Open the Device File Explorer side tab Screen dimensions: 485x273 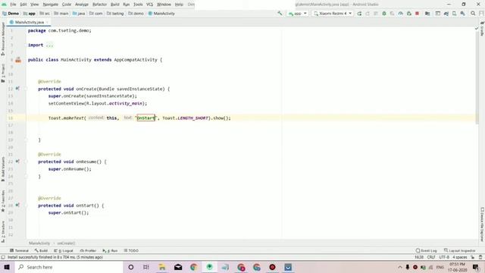pyautogui.click(x=482, y=224)
